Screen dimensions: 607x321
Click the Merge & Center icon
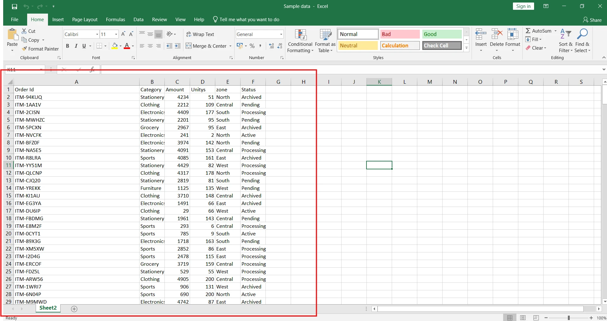pos(188,46)
